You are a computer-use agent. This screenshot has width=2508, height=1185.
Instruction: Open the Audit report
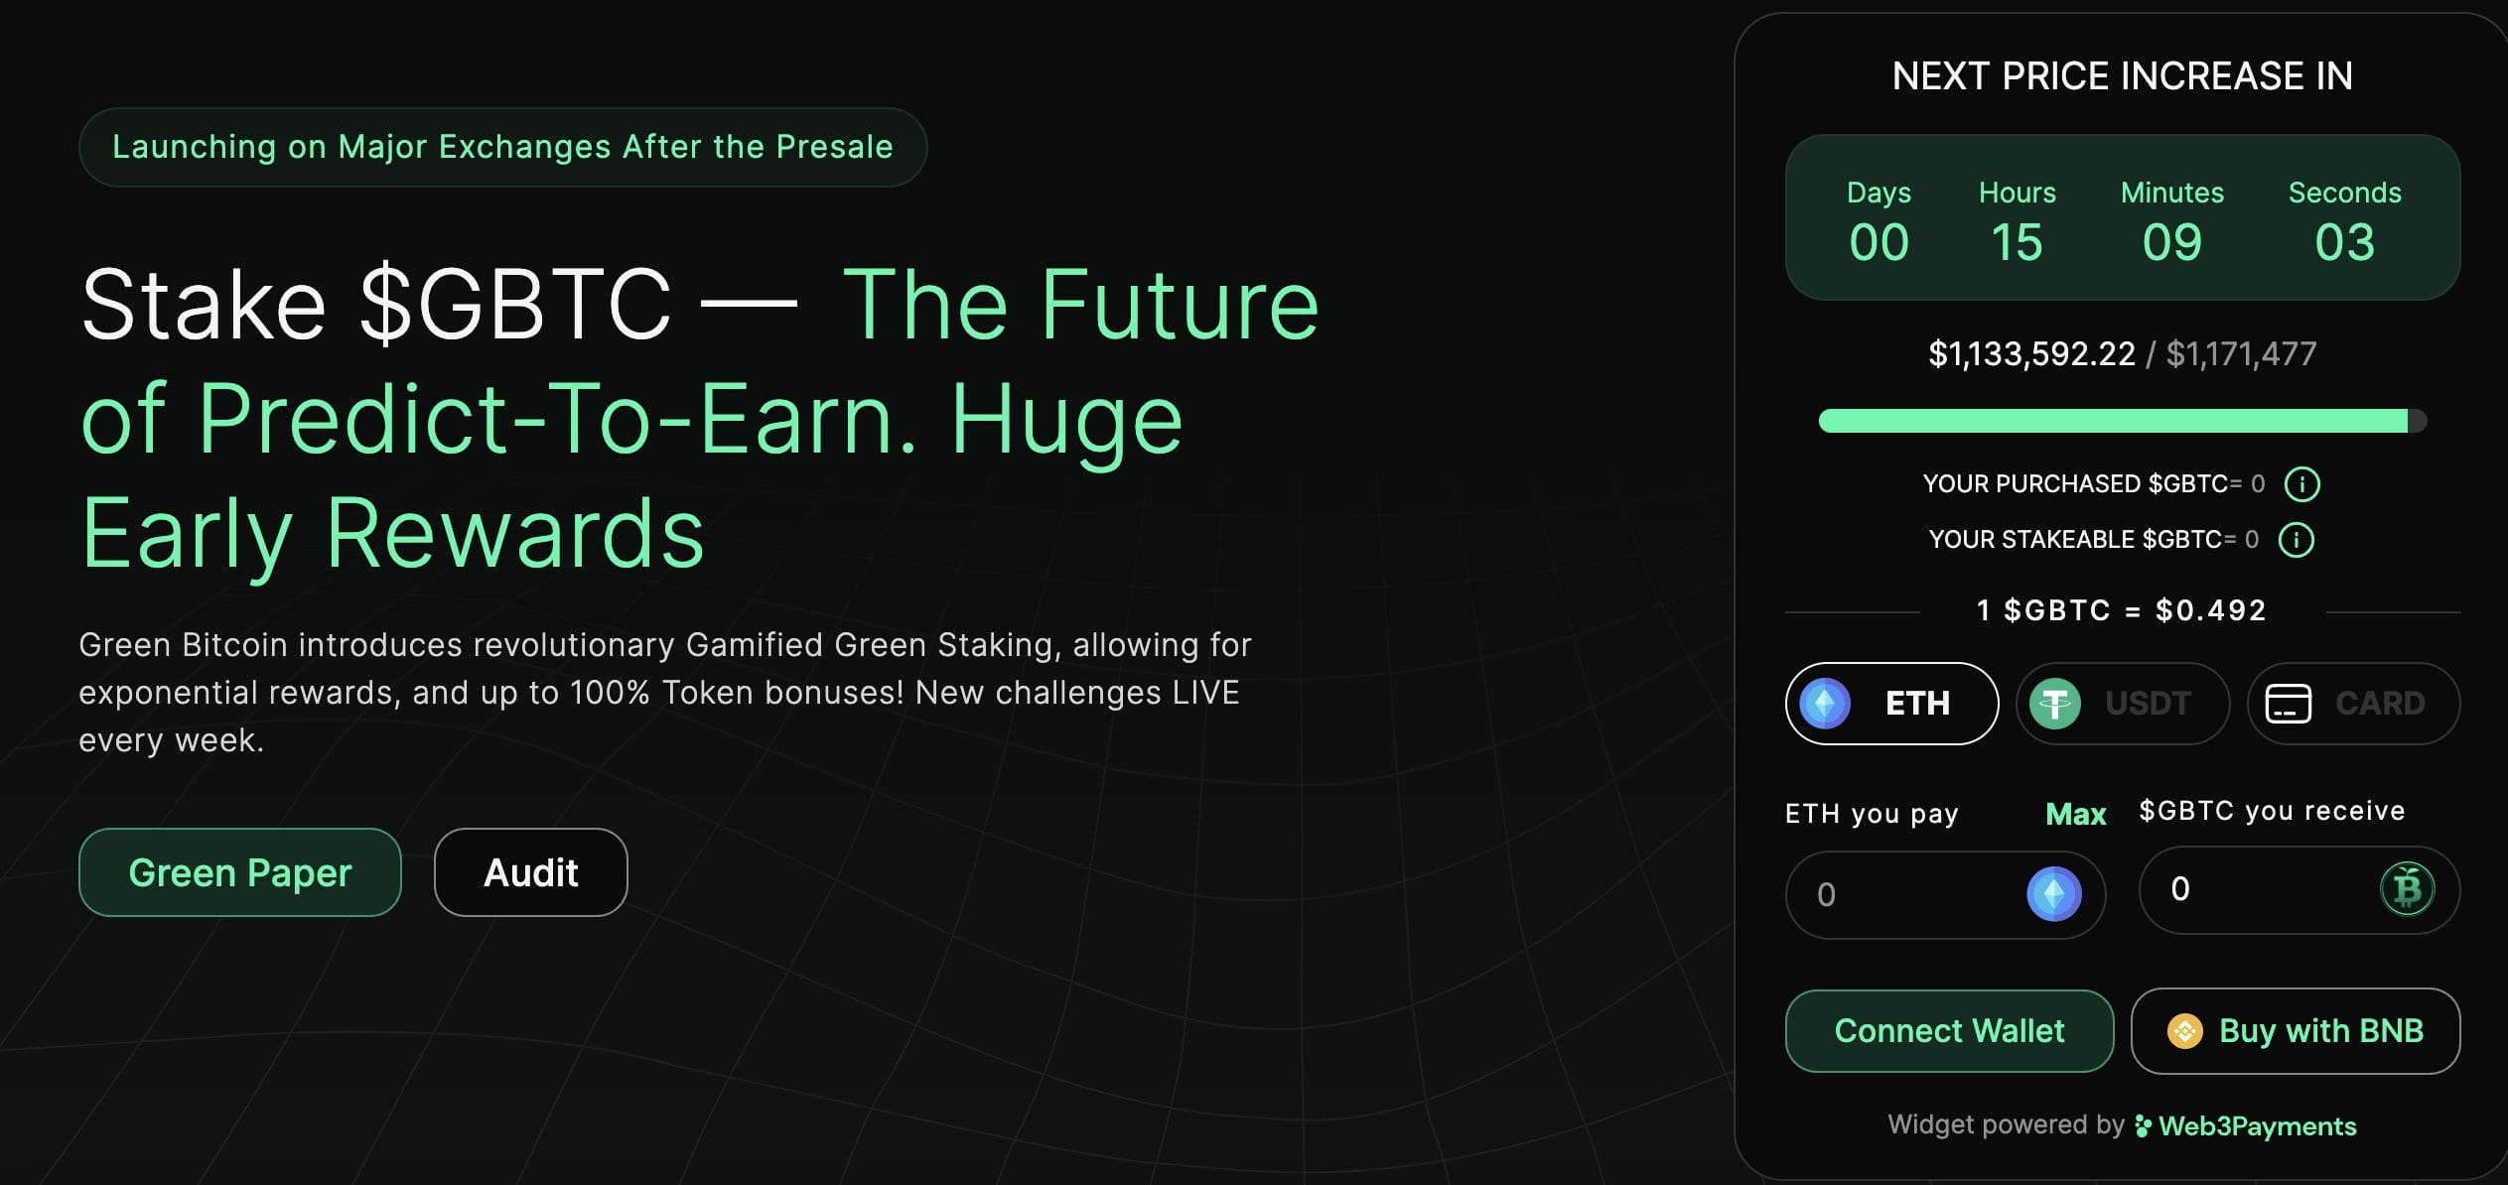(x=531, y=871)
